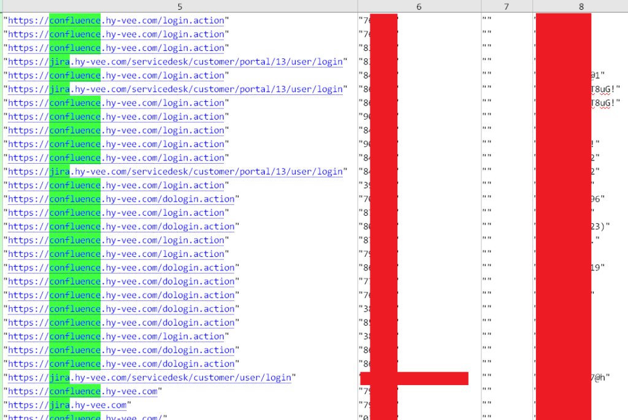
Task: Open the jira portal/13 link in T8uG! row
Action: pyautogui.click(x=175, y=89)
